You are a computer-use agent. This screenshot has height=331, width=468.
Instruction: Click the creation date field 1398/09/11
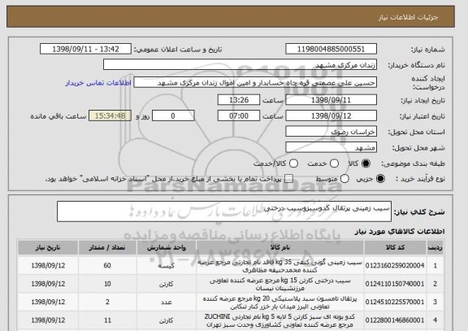pyautogui.click(x=331, y=100)
